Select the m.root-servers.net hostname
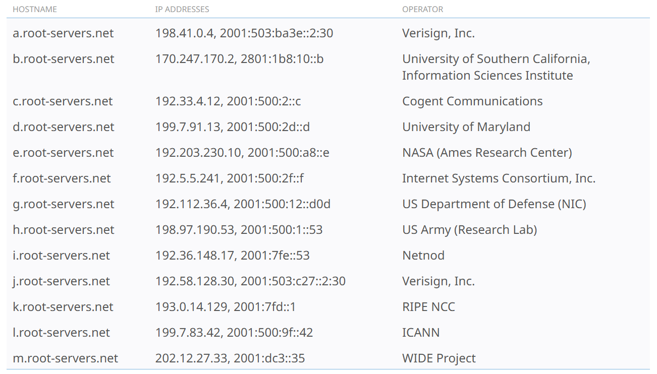 click(65, 358)
